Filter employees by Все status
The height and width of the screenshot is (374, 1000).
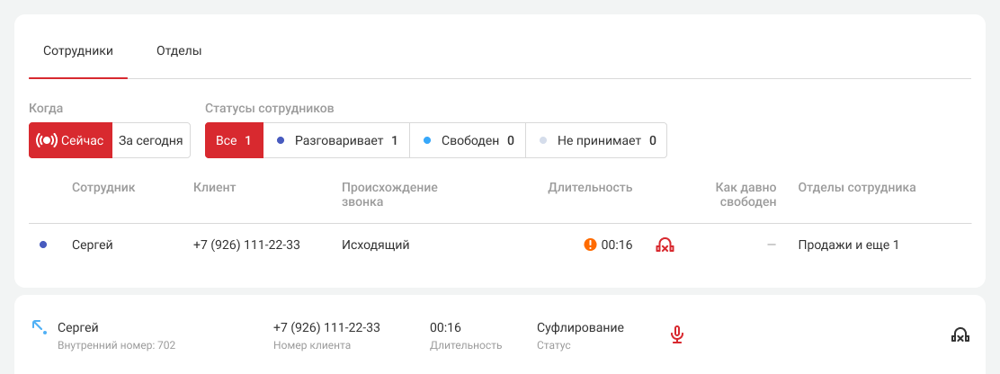coord(234,140)
